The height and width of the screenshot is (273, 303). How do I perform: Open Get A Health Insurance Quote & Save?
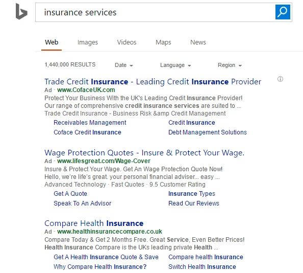click(106, 257)
